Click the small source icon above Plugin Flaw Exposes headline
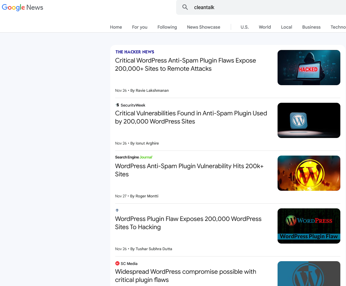The width and height of the screenshot is (346, 286). tap(117, 210)
